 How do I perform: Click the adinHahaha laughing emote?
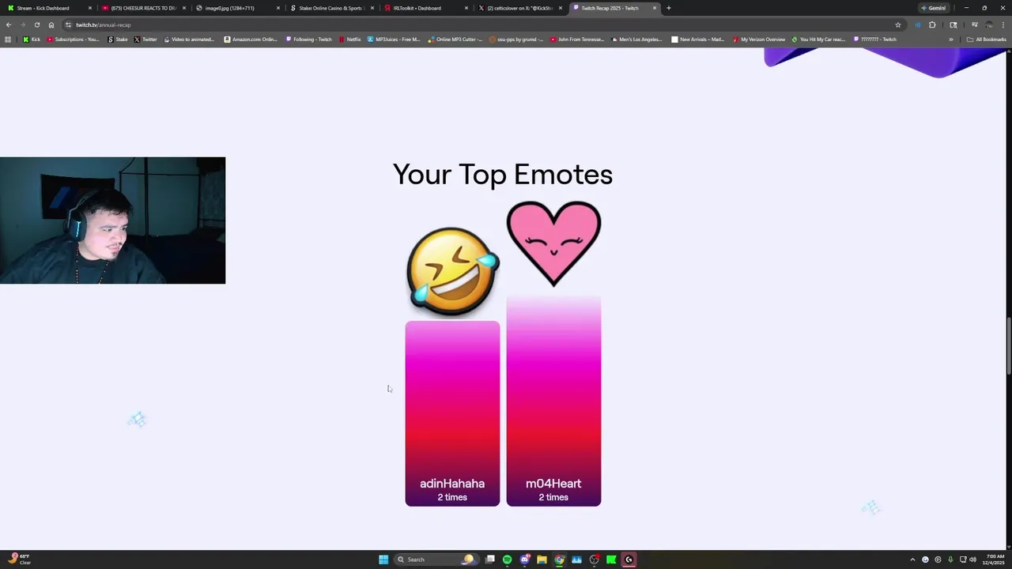click(x=453, y=271)
